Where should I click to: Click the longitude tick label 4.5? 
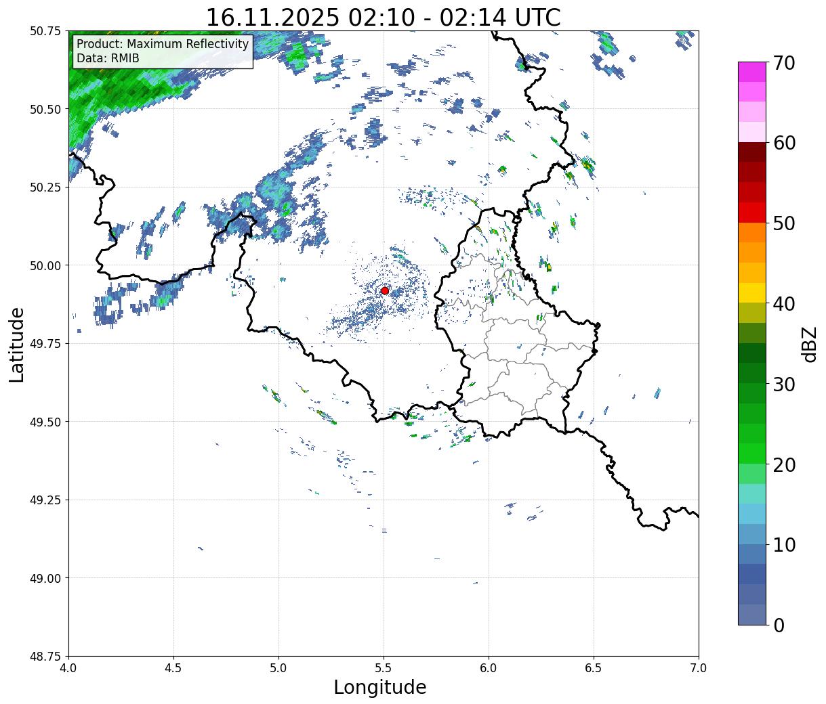[x=173, y=668]
